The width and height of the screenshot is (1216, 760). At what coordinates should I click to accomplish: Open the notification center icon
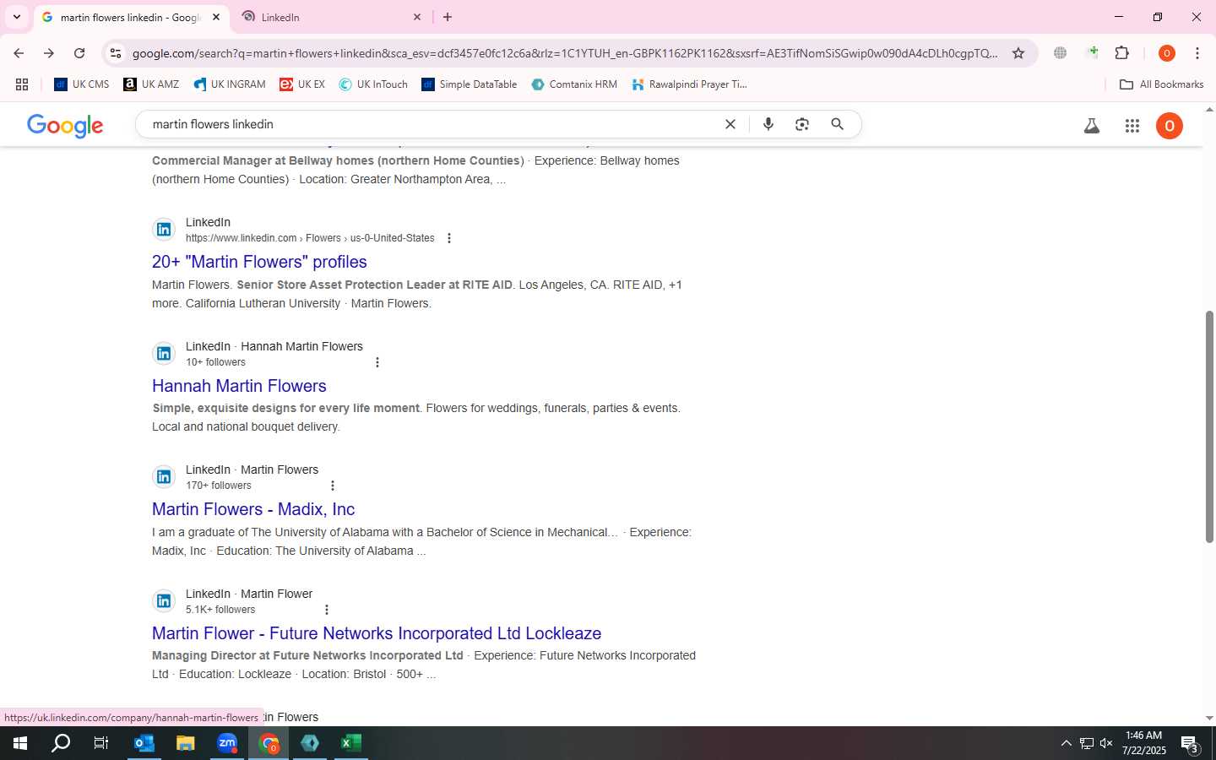pyautogui.click(x=1191, y=744)
